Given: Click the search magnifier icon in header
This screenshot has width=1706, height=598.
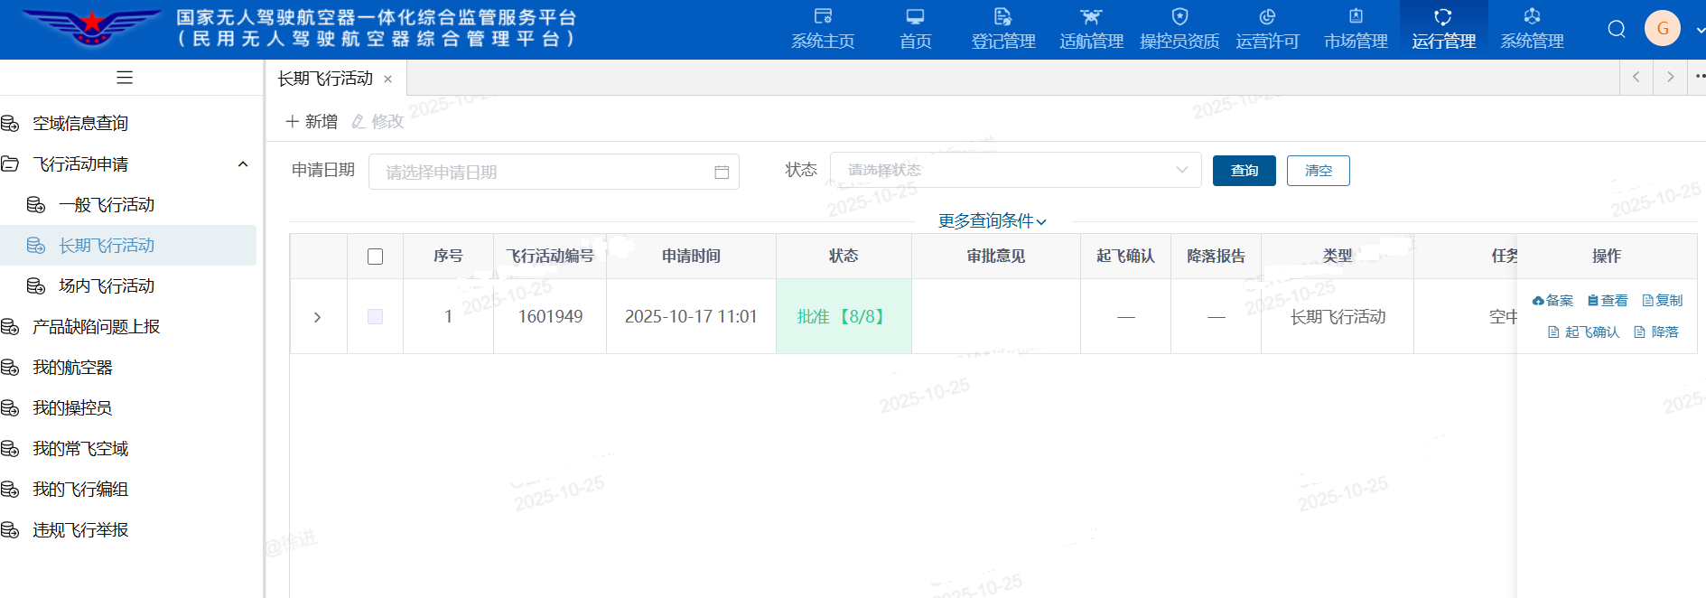Looking at the screenshot, I should pos(1617,29).
